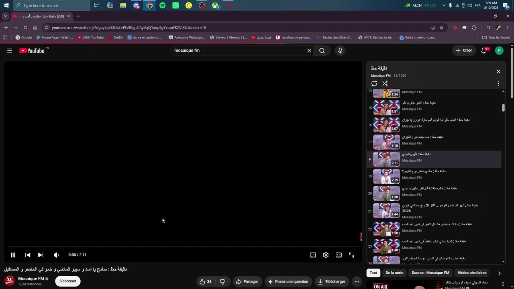Screen dimensions: 514x289
Task: Open the Netflix bookmark
Action: pyautogui.click(x=116, y=38)
